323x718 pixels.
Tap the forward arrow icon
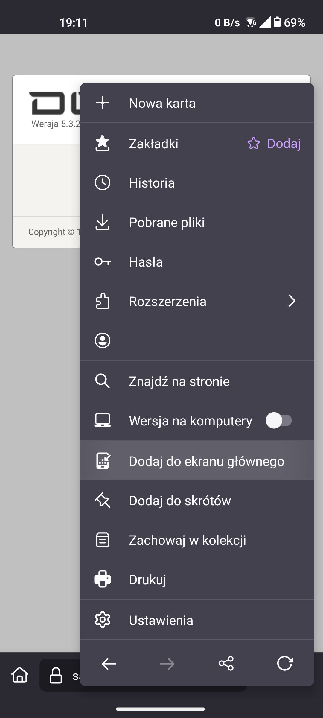(167, 664)
